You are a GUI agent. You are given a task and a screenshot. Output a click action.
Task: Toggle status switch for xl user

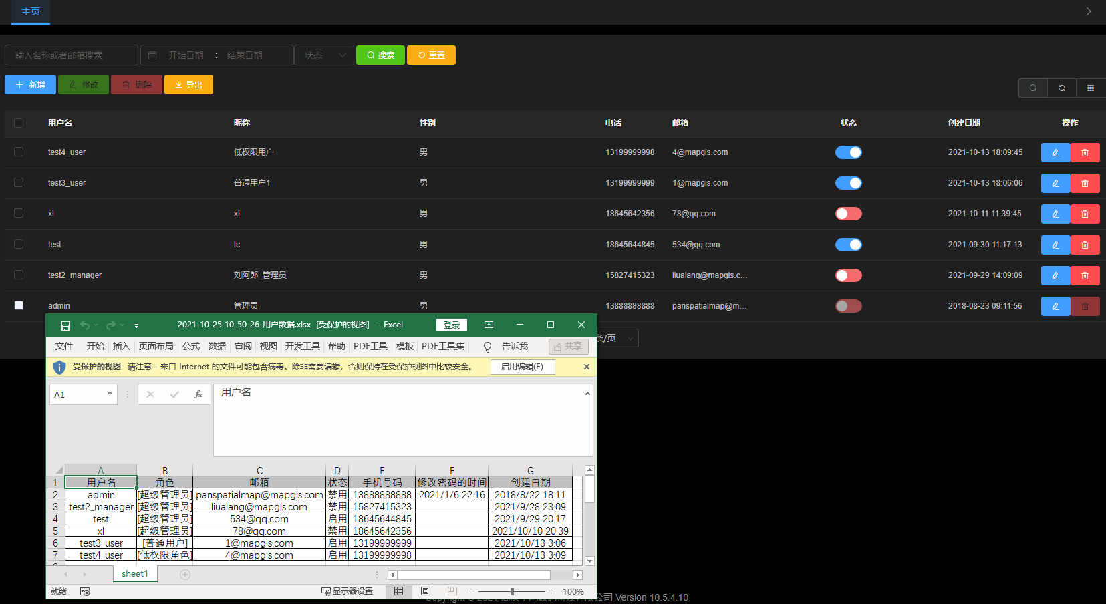click(849, 214)
